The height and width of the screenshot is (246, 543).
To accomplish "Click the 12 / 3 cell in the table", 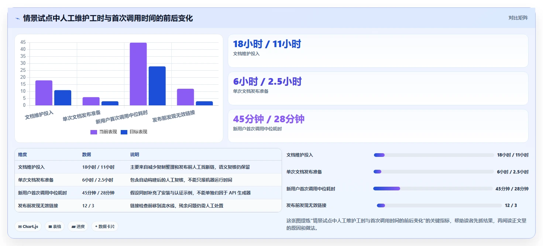I will [x=88, y=206].
